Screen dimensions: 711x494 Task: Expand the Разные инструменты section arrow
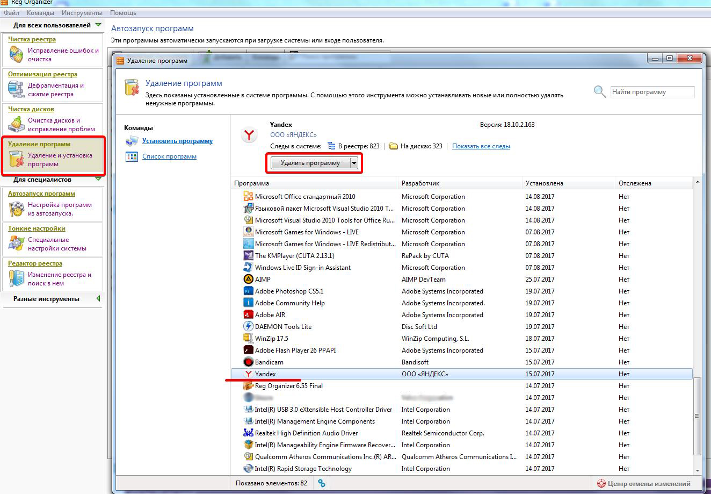[98, 298]
